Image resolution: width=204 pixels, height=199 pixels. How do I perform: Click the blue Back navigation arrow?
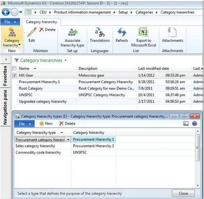coord(6,12)
